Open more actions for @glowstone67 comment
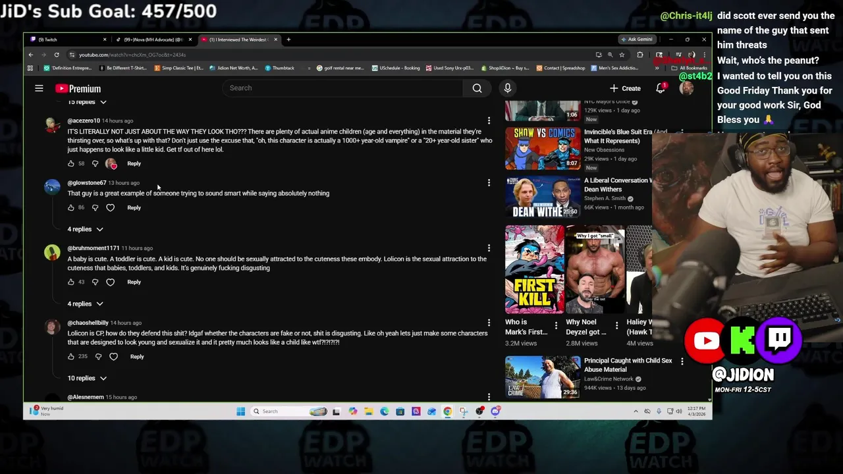 click(x=489, y=182)
